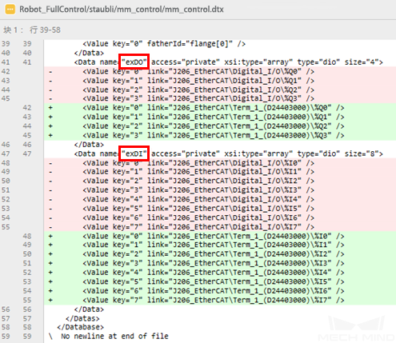Click the Mech Mind watermark logo

(x=357, y=329)
